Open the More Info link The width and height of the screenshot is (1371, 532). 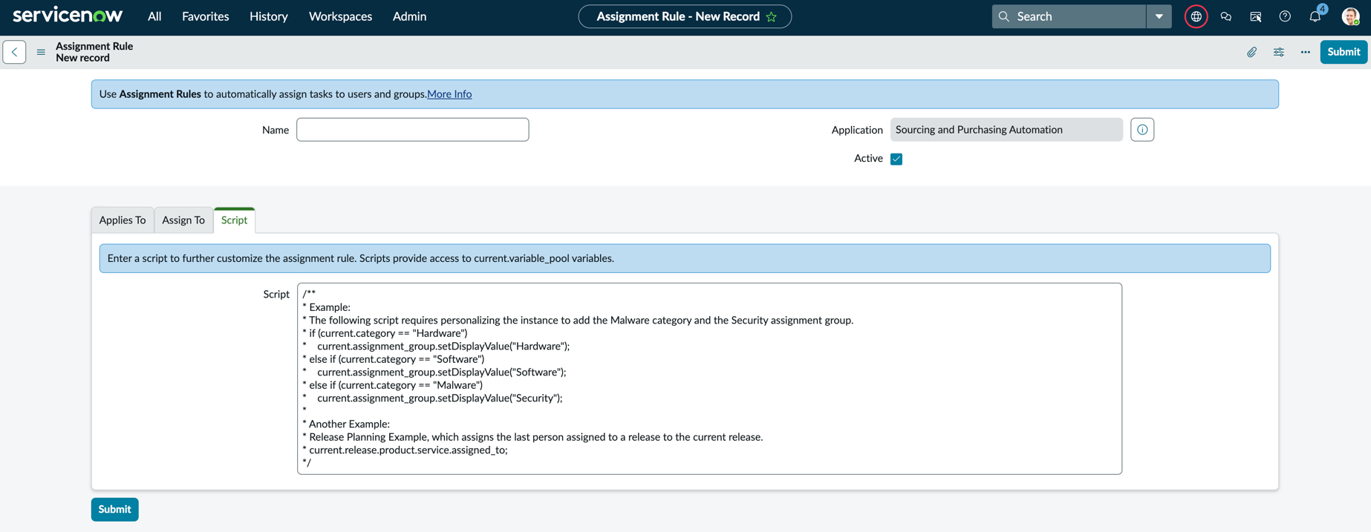pos(449,94)
